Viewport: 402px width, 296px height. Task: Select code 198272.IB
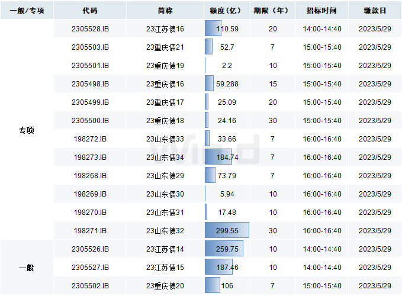[x=90, y=139]
